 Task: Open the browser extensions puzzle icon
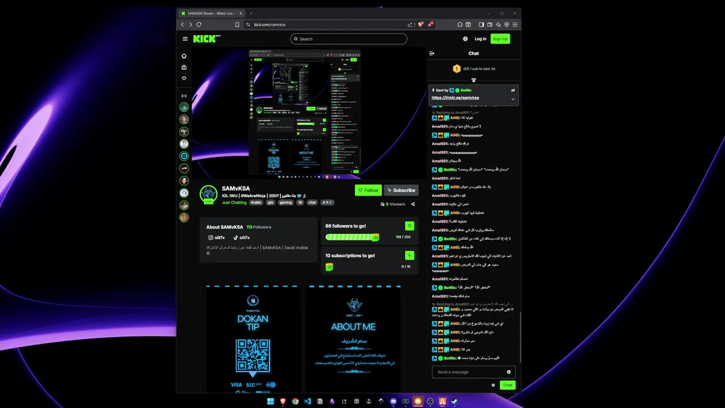pyautogui.click(x=460, y=24)
